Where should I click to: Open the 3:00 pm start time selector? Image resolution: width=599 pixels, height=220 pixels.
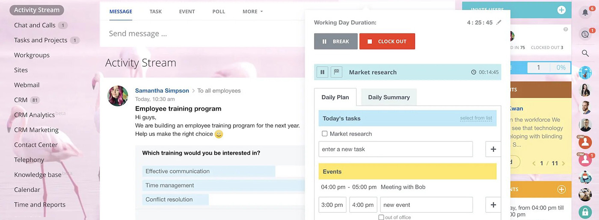(332, 205)
